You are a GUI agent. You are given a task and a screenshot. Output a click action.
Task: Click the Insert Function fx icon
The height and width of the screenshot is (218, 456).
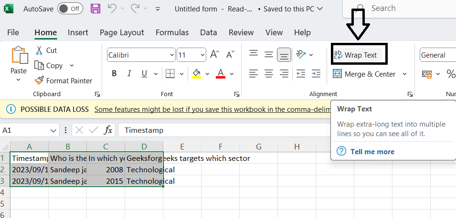[x=108, y=130]
